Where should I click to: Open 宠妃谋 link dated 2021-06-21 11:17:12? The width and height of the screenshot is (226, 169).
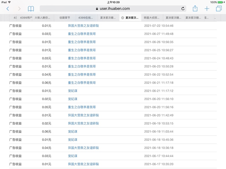tap(72, 91)
